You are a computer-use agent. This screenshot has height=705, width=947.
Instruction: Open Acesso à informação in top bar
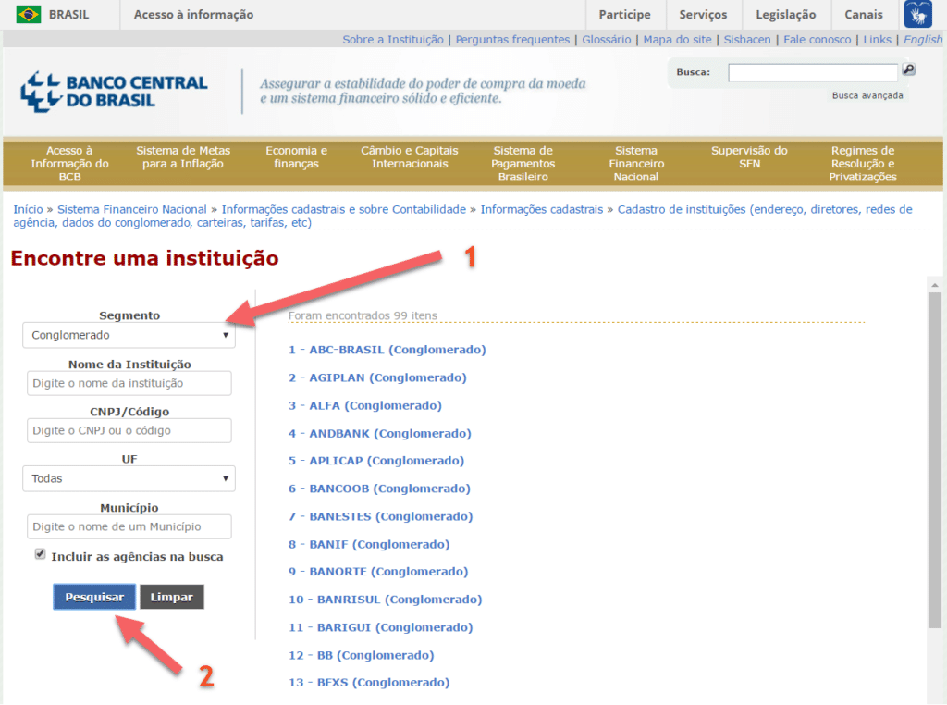pos(193,15)
